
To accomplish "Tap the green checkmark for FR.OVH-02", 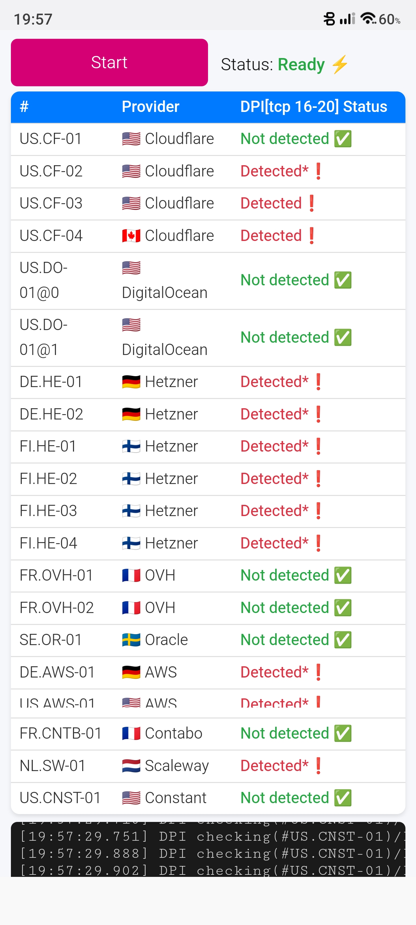I will tap(343, 608).
